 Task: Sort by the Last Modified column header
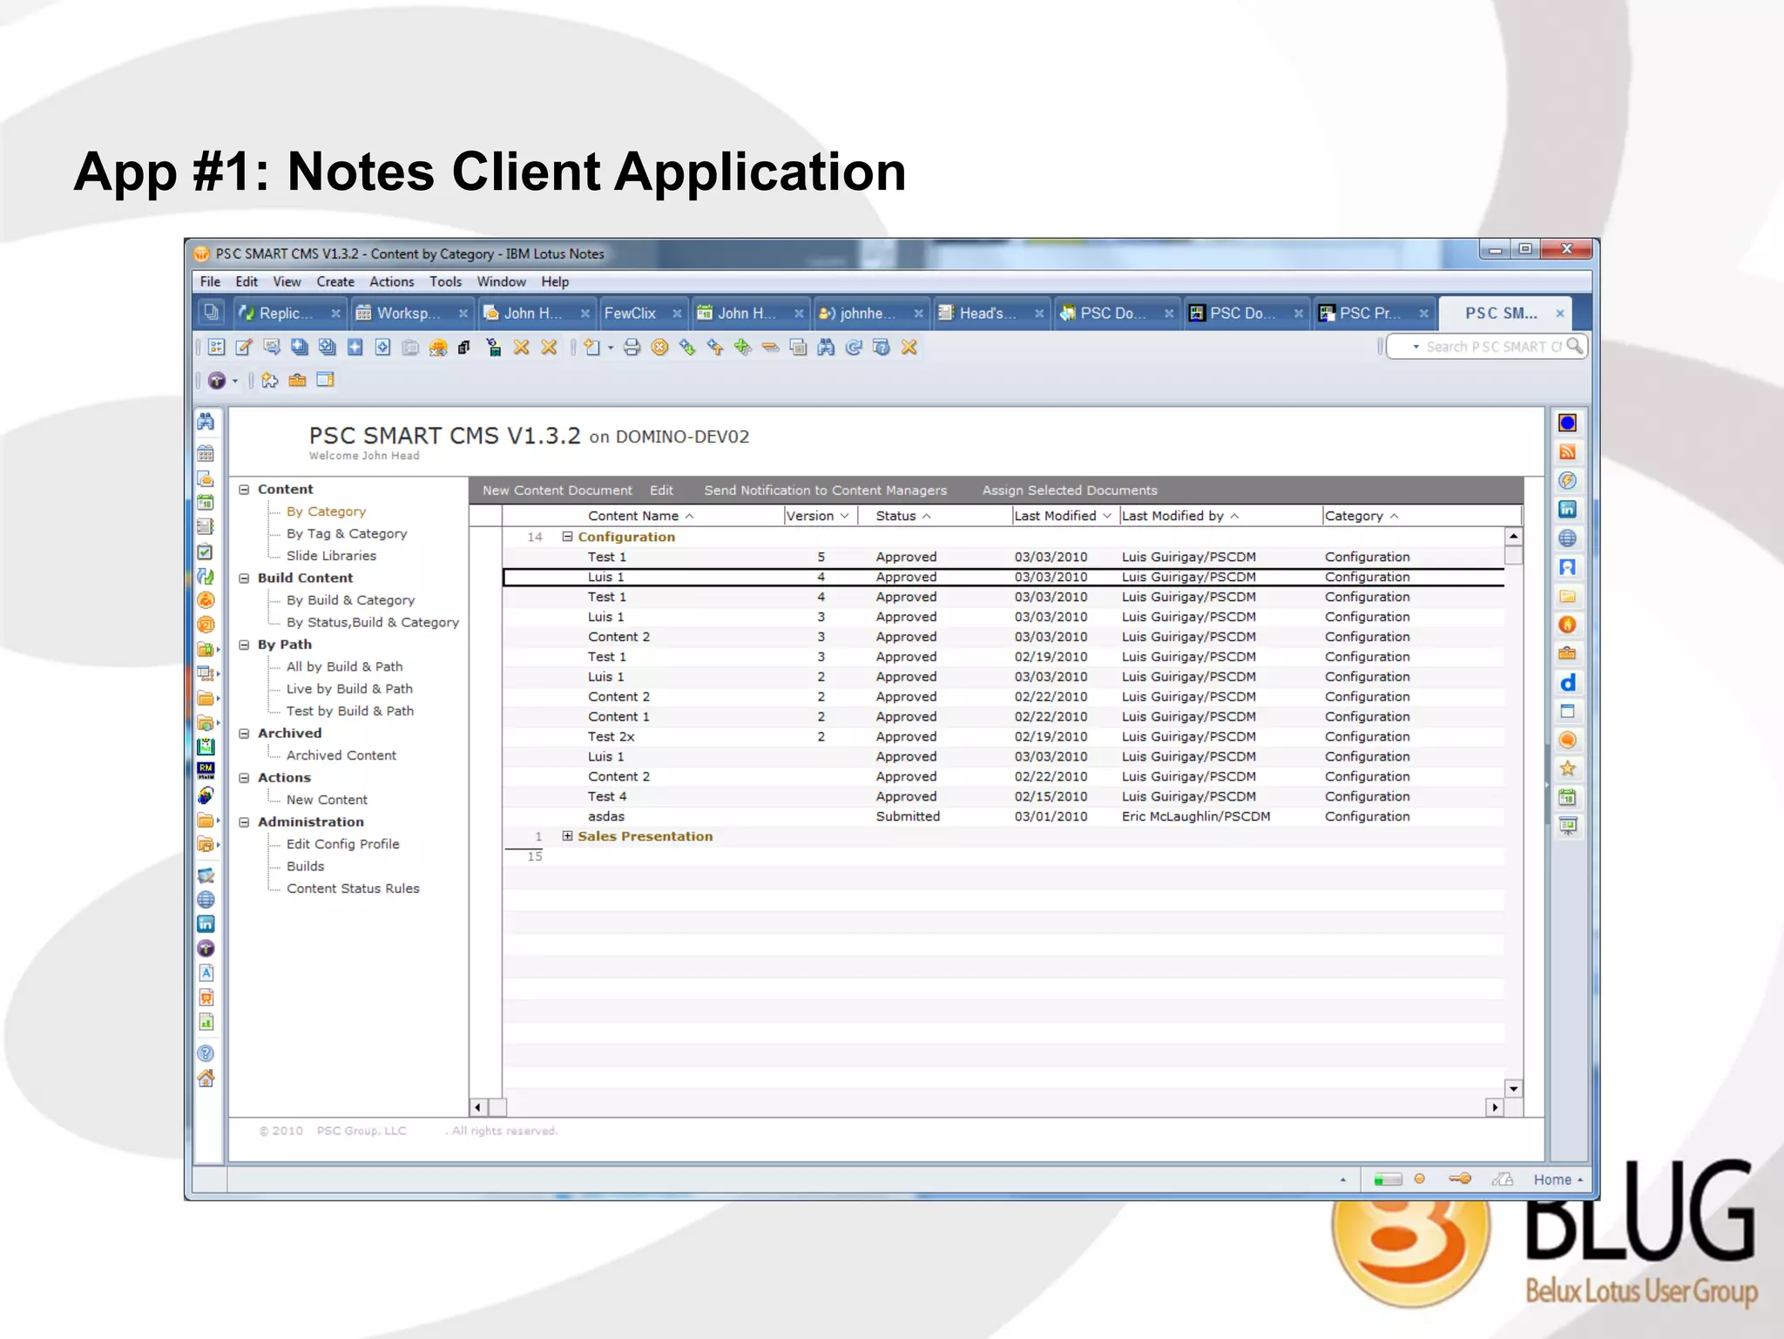pos(1064,516)
